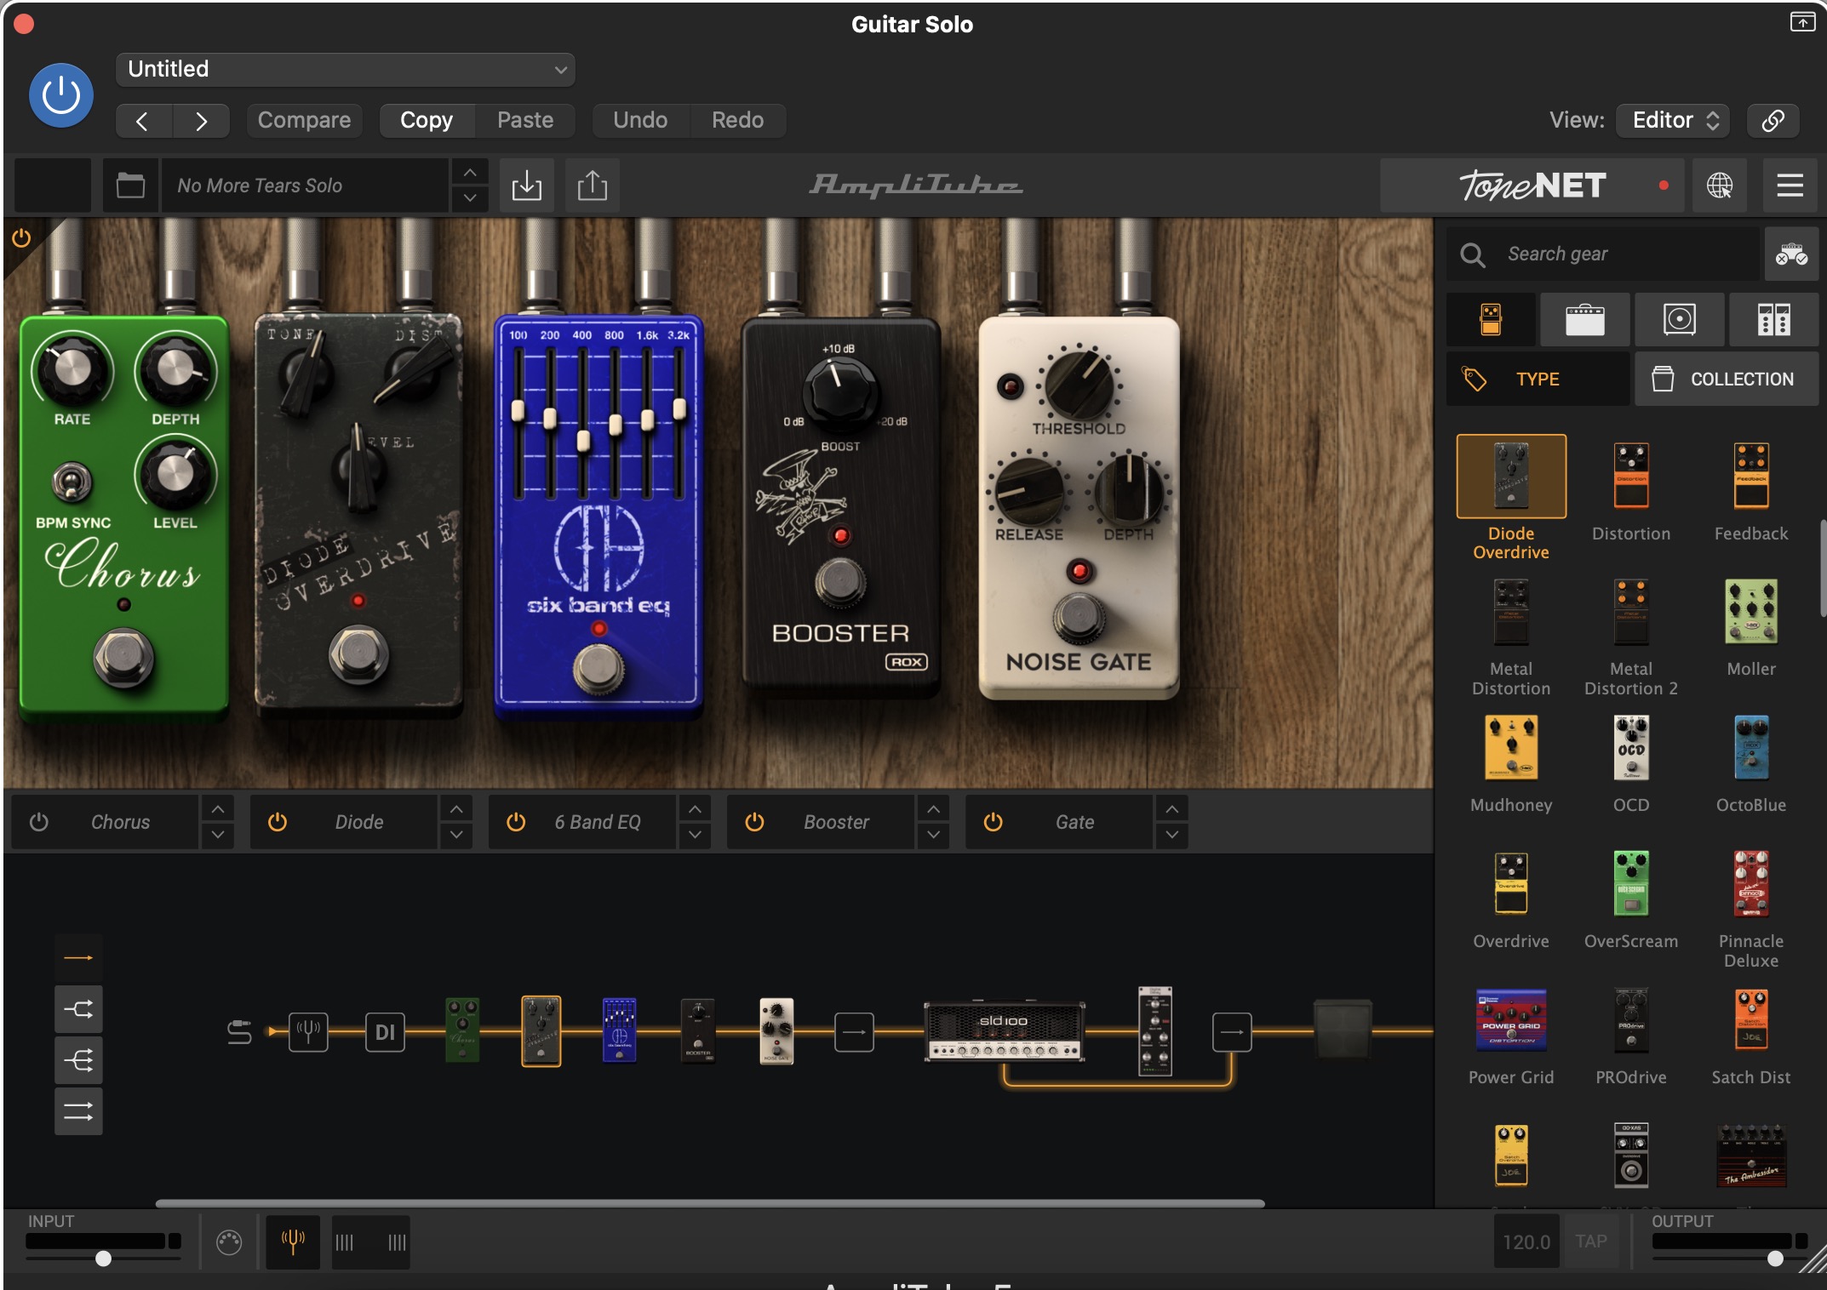Open the hamburger main menu
Image resolution: width=1827 pixels, height=1290 pixels.
click(x=1790, y=186)
